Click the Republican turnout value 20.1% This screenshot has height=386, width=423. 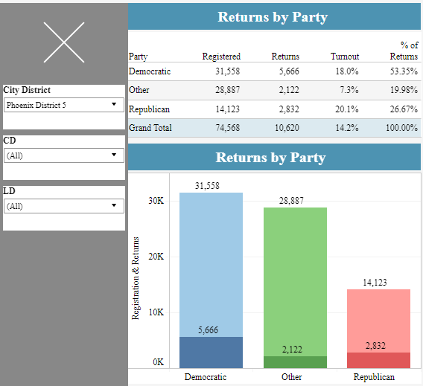[x=347, y=109]
